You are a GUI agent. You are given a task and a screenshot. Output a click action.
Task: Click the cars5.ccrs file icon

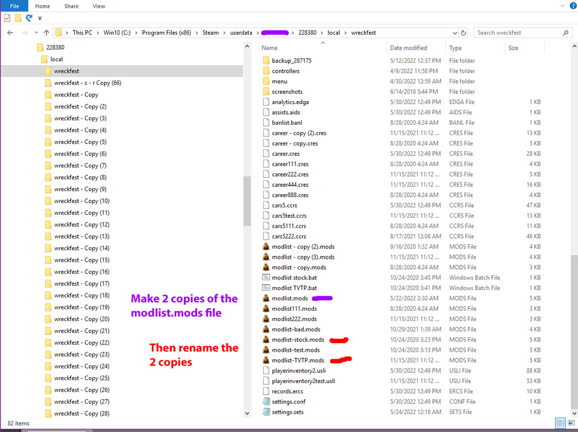click(x=266, y=205)
